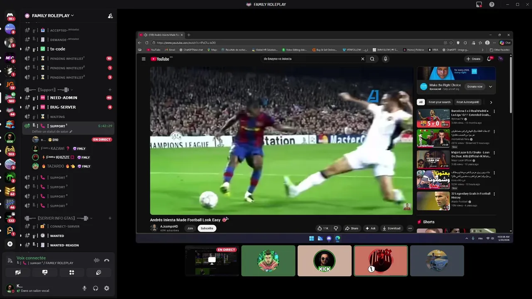Click the YouTube search magnifier button
Viewport: 532px width, 299px height.
pos(372,59)
